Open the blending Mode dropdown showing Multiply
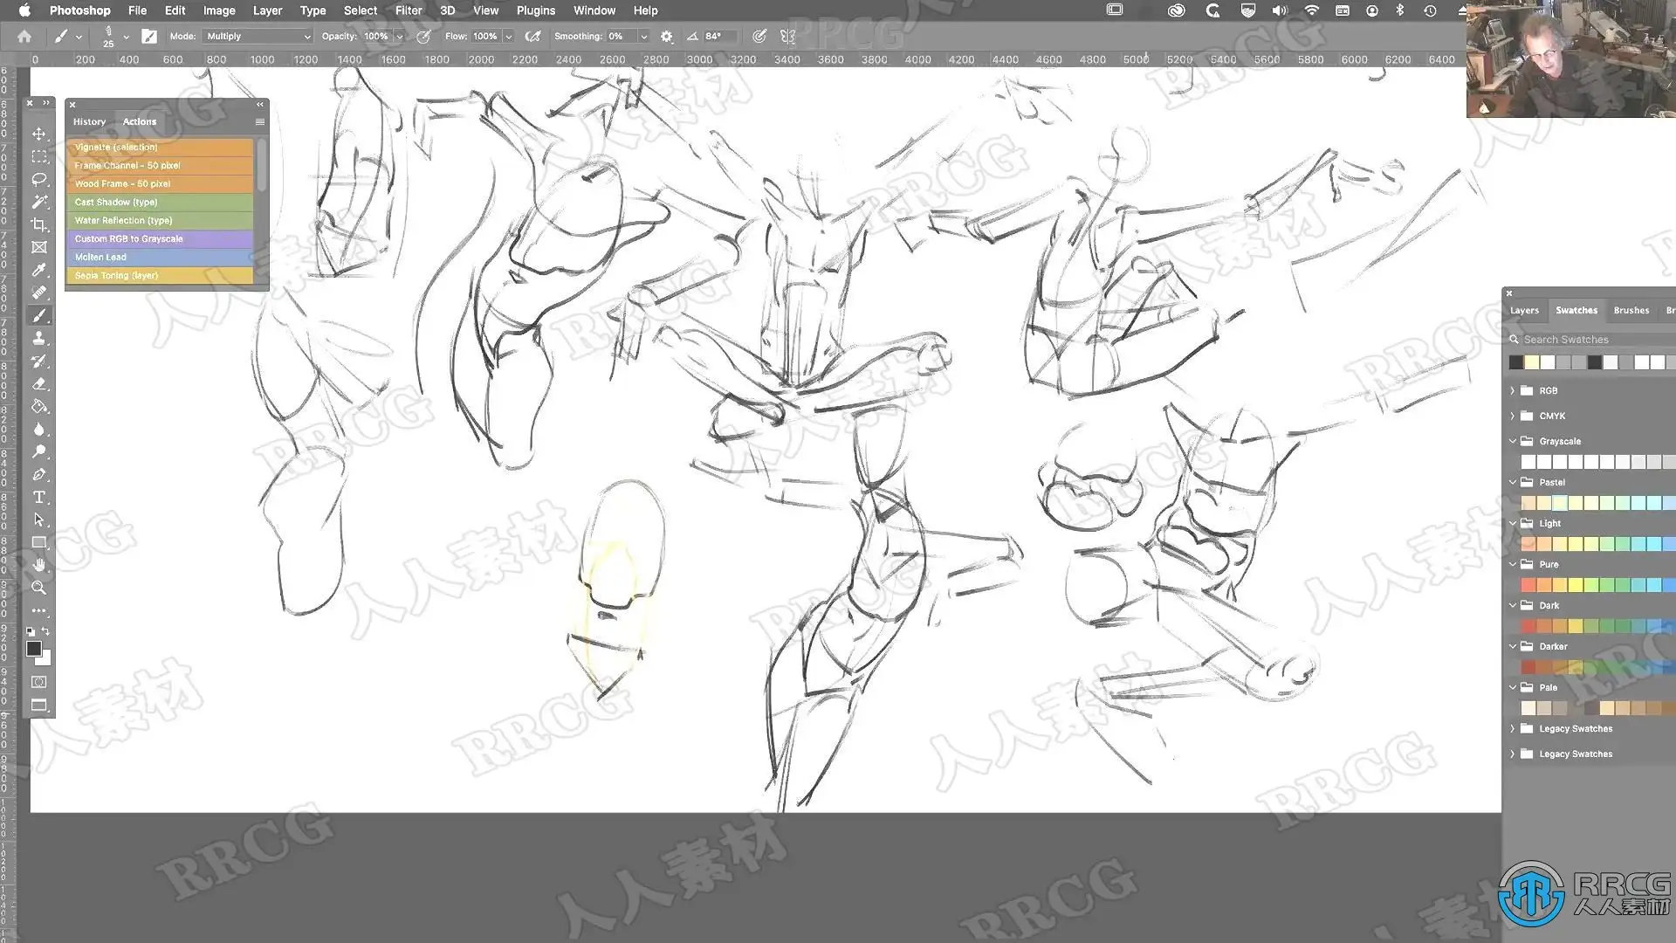Image resolution: width=1676 pixels, height=943 pixels. pos(258,37)
